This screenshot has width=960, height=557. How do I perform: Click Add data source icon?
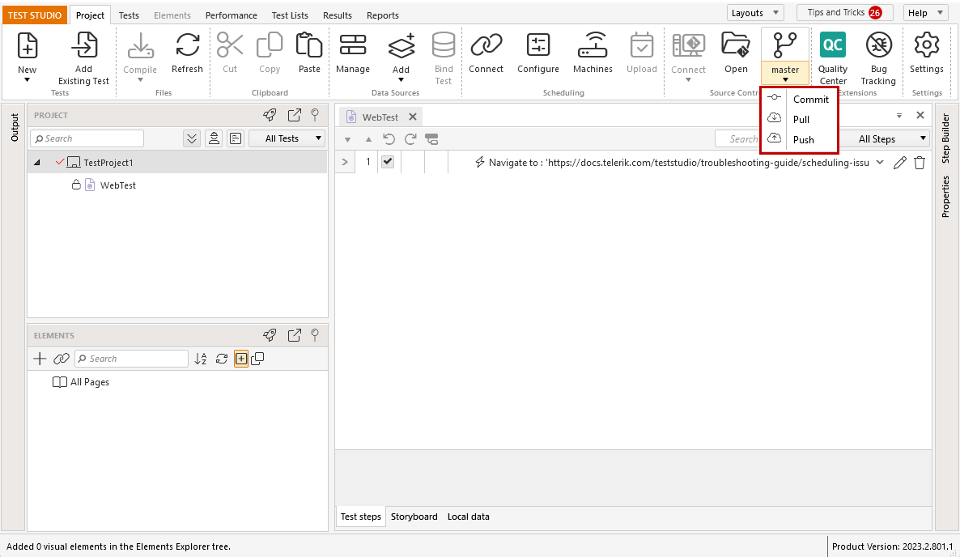[x=401, y=45]
